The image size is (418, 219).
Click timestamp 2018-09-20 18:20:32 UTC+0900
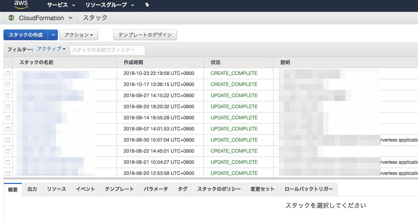(x=159, y=107)
